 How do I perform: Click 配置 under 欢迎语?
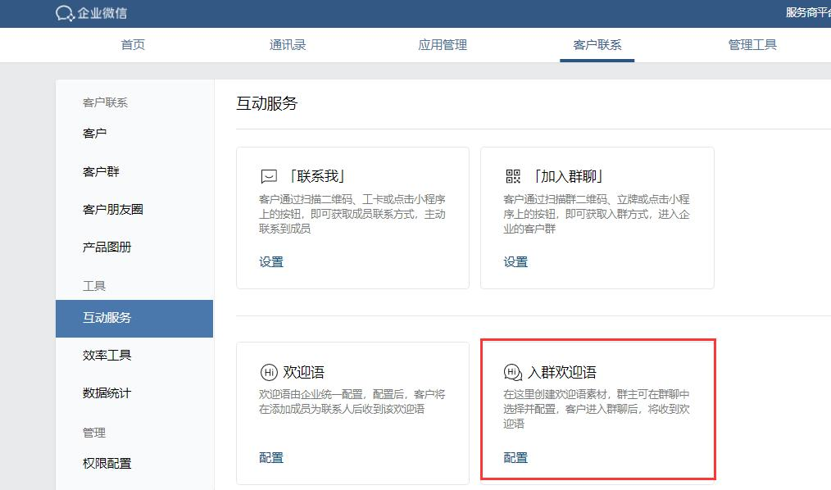point(270,457)
